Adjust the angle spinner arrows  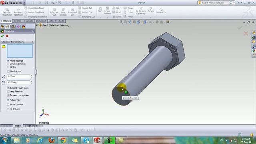(31, 83)
